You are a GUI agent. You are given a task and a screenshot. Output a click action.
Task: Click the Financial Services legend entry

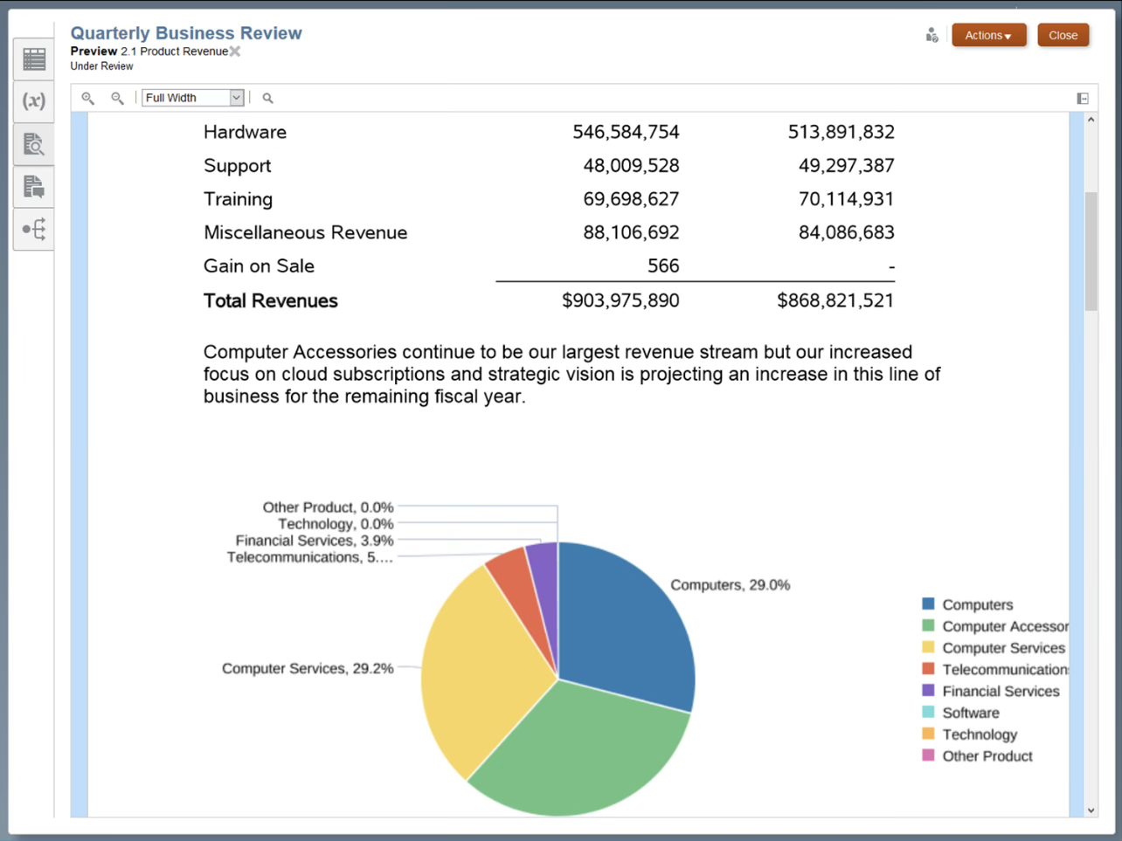1000,692
